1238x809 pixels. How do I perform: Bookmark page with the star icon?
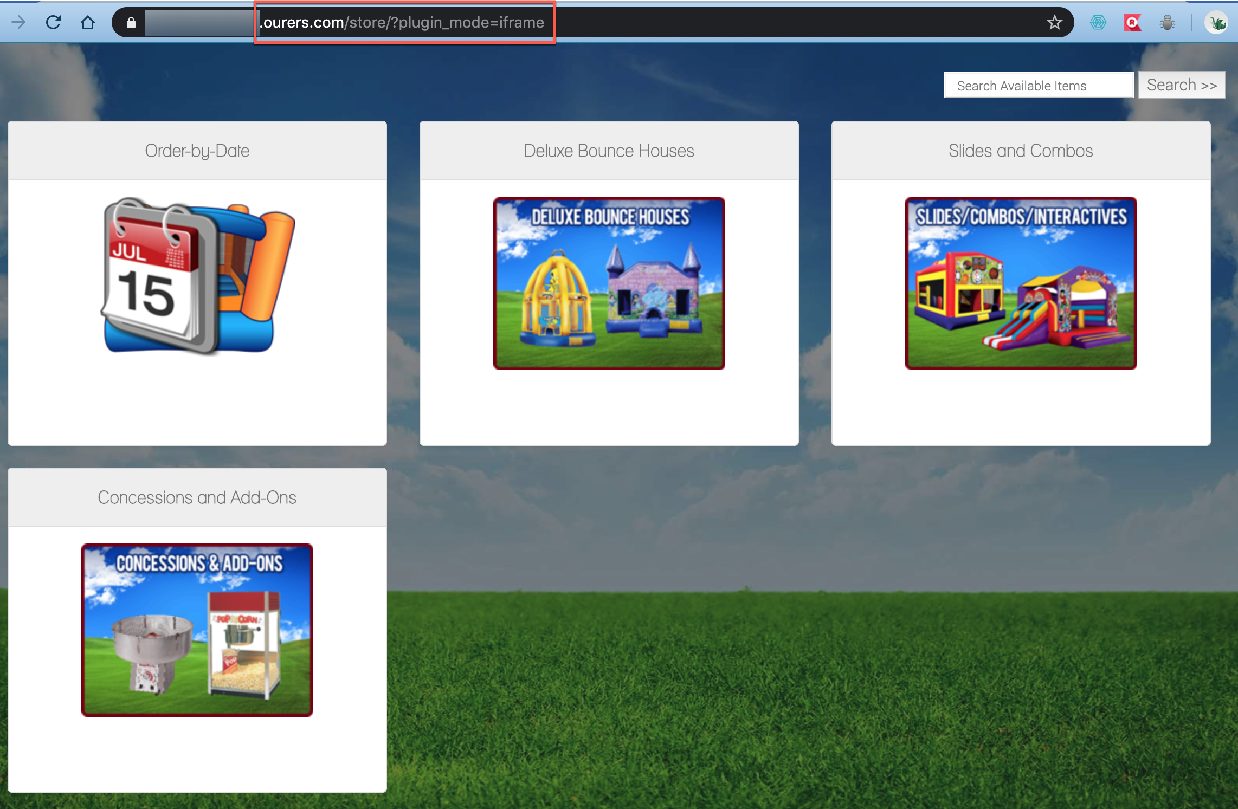pos(1054,23)
